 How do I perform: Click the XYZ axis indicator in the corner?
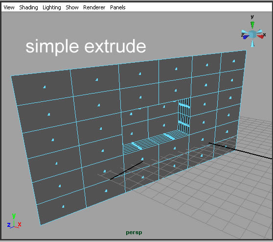click(14, 221)
